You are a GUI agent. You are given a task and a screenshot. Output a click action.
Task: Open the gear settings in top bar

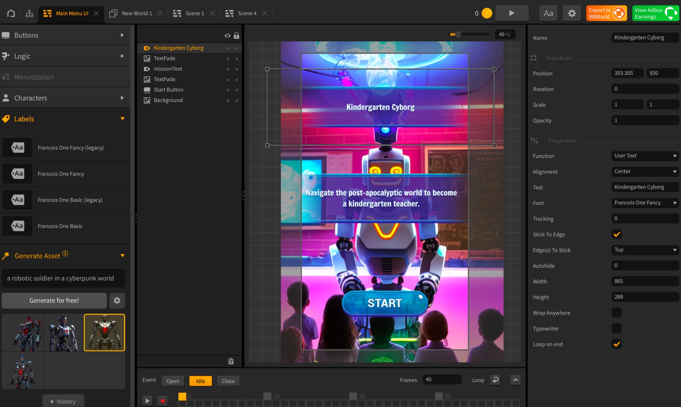click(572, 13)
